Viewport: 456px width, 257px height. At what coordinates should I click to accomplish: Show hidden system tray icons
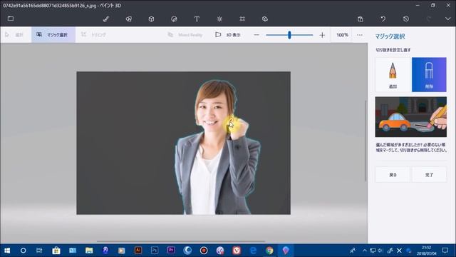tap(365, 251)
